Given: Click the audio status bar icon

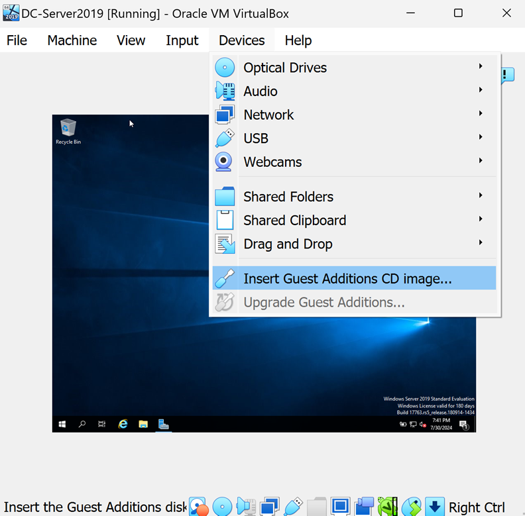Looking at the screenshot, I should coord(246,507).
